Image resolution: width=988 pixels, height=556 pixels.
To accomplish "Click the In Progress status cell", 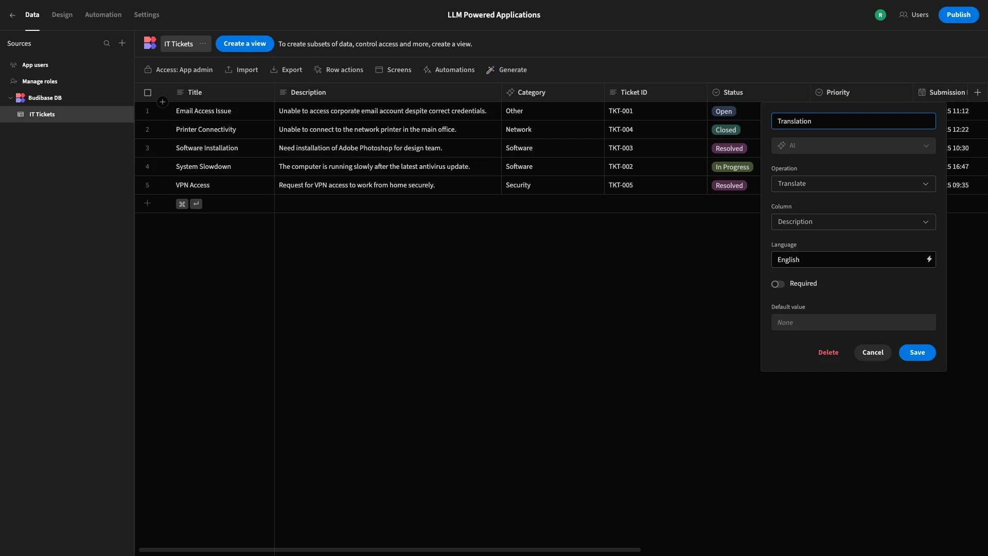I will point(732,167).
